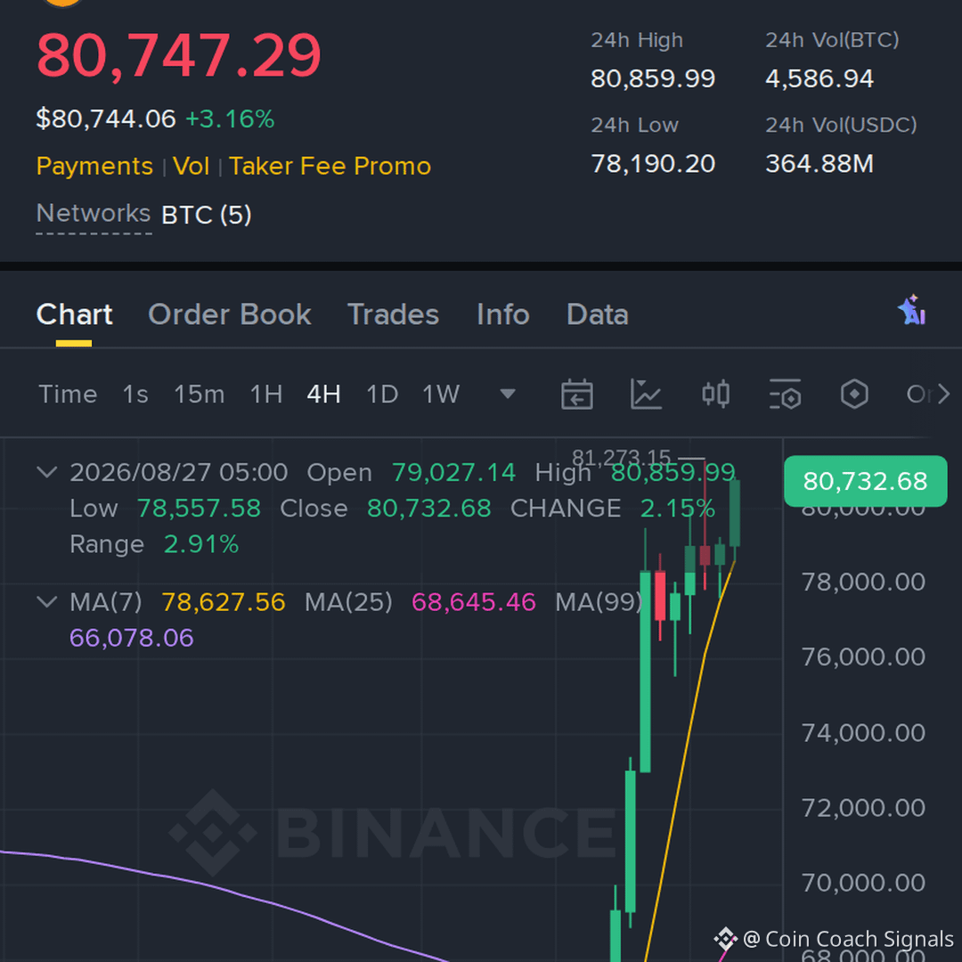Click the BTC (5) networks value
This screenshot has width=962, height=962.
pyautogui.click(x=207, y=215)
